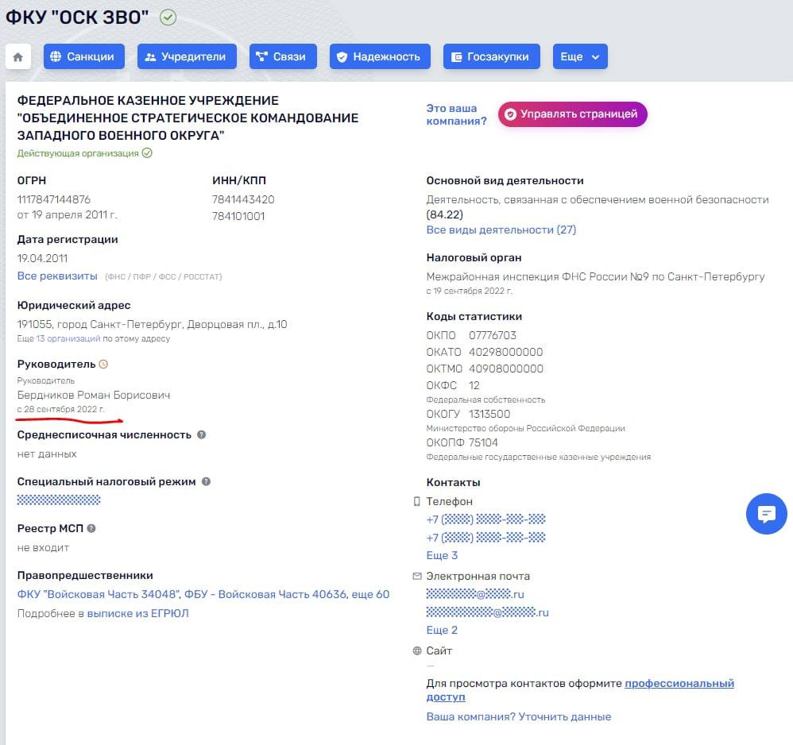Show more emails via Еще 2

[442, 630]
